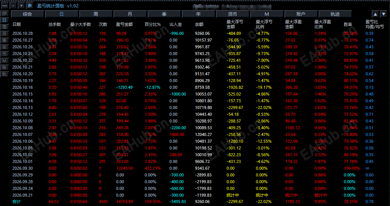The width and height of the screenshot is (390, 206).
Task: Click the 100.00% win rate cell
Action: pos(352,168)
